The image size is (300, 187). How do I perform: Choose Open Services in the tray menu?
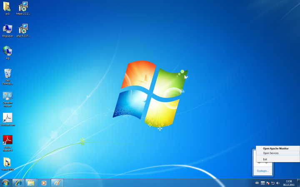(x=271, y=153)
